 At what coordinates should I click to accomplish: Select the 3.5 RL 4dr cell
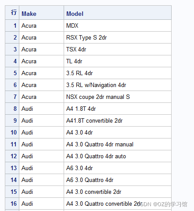(x=118, y=73)
